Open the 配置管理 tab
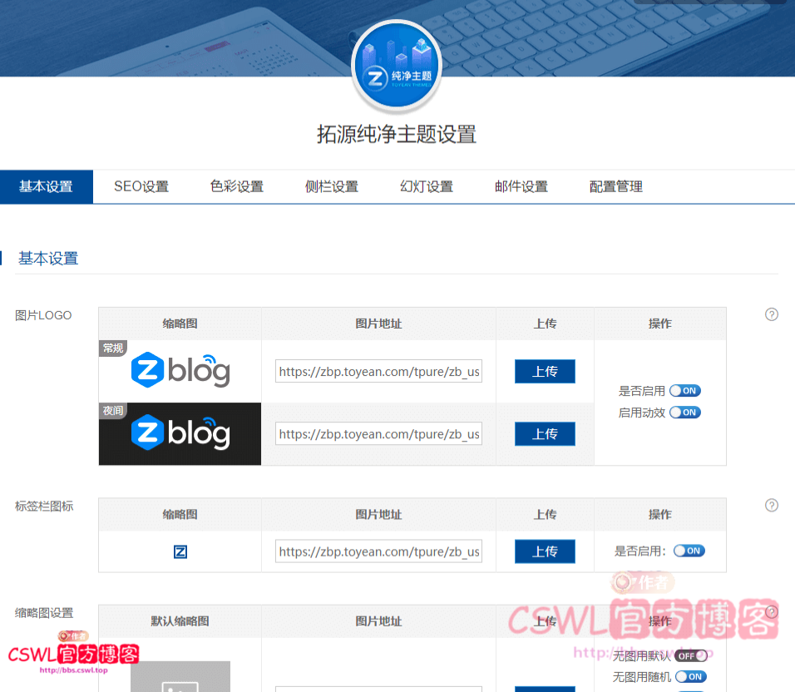This screenshot has height=692, width=795. (x=616, y=186)
